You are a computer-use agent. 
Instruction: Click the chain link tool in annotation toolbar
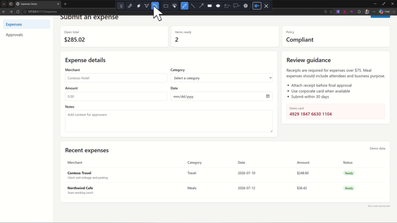[x=130, y=6]
